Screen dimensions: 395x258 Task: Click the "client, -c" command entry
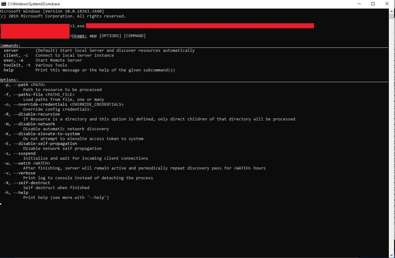[x=16, y=55]
